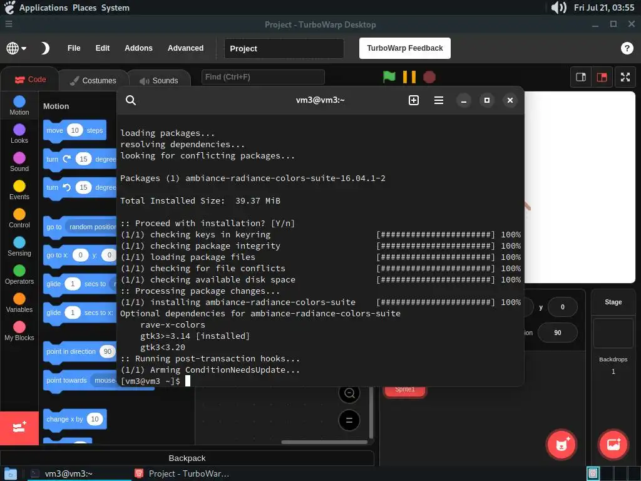Screen dimensions: 641x481
Task: Select the Operators blocks category
Action: (19, 275)
